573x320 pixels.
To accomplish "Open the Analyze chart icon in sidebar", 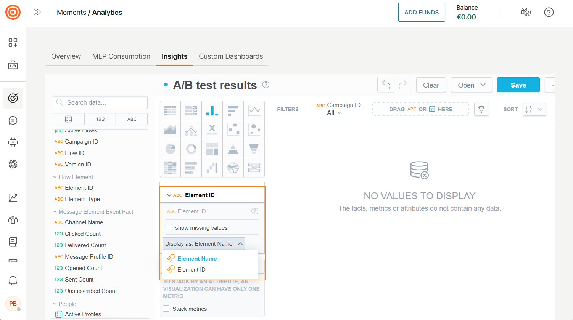I will point(13,198).
